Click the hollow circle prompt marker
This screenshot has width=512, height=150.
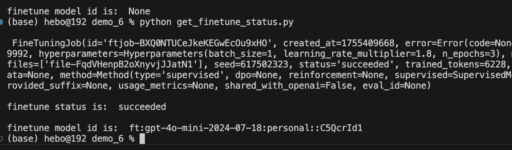[1, 139]
